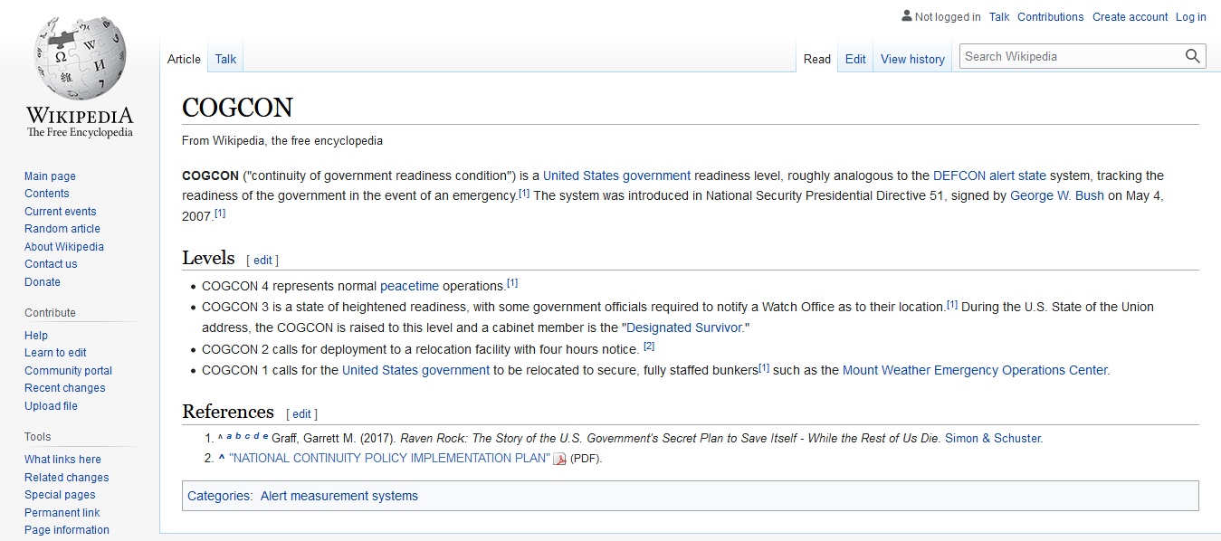Open the Related changes link
The image size is (1221, 541).
tap(67, 478)
